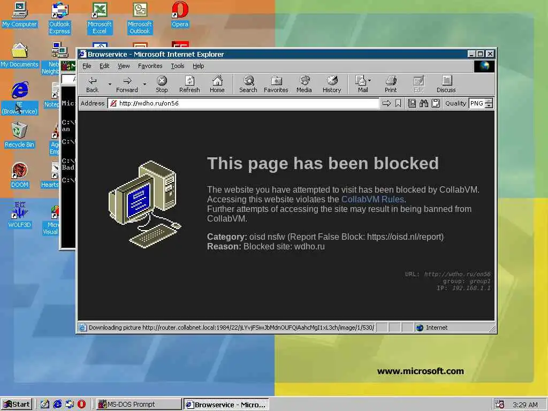Viewport: 548px width, 411px height.
Task: Open the View menu
Action: tap(124, 66)
